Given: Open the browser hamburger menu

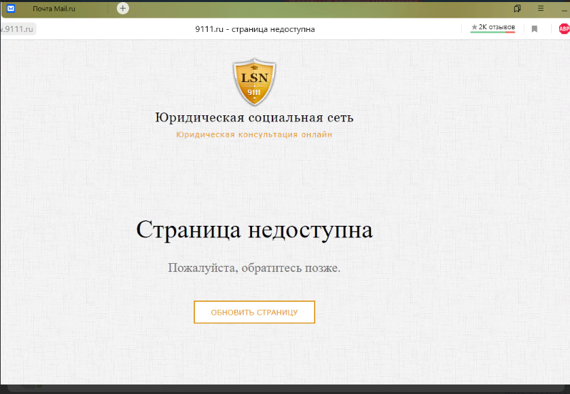Looking at the screenshot, I should click(x=541, y=9).
